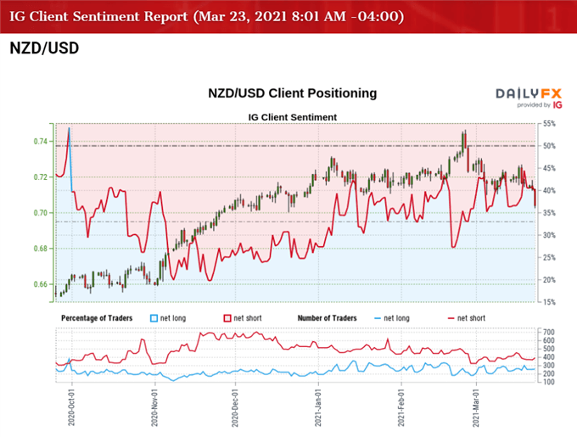
Task: Click the Percentage of Traders legend label
Action: 97,318
